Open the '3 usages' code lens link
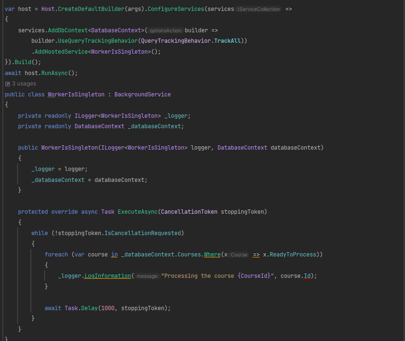Viewport: 405px width, 341px height. pos(24,84)
